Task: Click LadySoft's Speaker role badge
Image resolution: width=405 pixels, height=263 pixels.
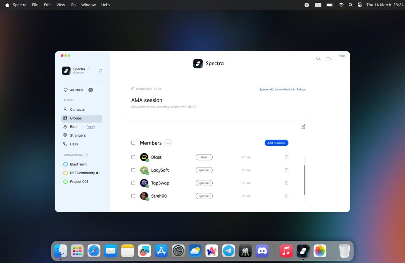Action: pos(204,170)
